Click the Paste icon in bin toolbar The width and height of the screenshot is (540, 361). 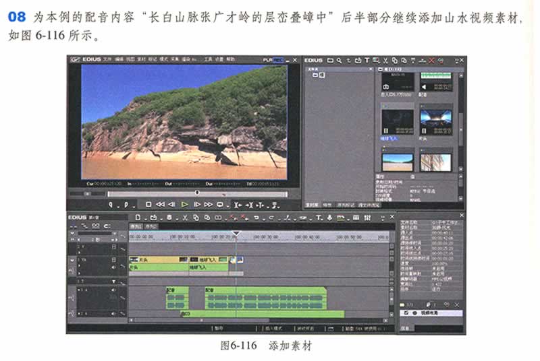pyautogui.click(x=404, y=61)
